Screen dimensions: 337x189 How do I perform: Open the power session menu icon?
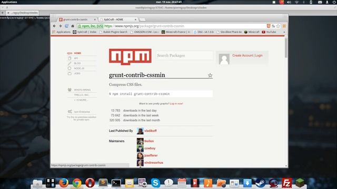[334, 2]
